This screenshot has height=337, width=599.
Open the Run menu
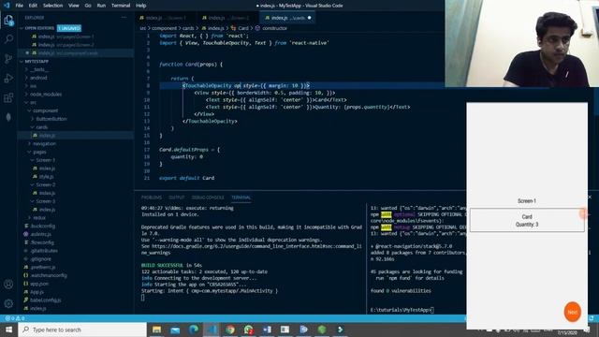[101, 6]
